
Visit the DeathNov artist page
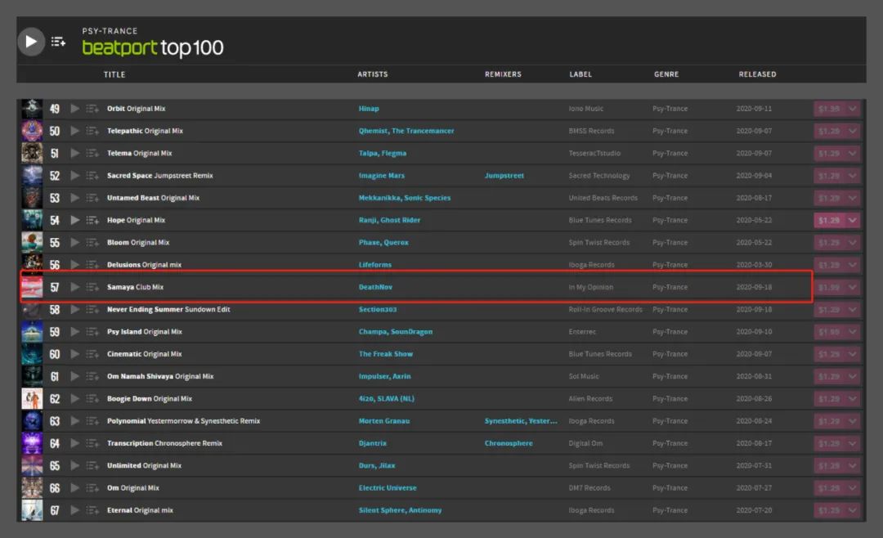coord(375,287)
